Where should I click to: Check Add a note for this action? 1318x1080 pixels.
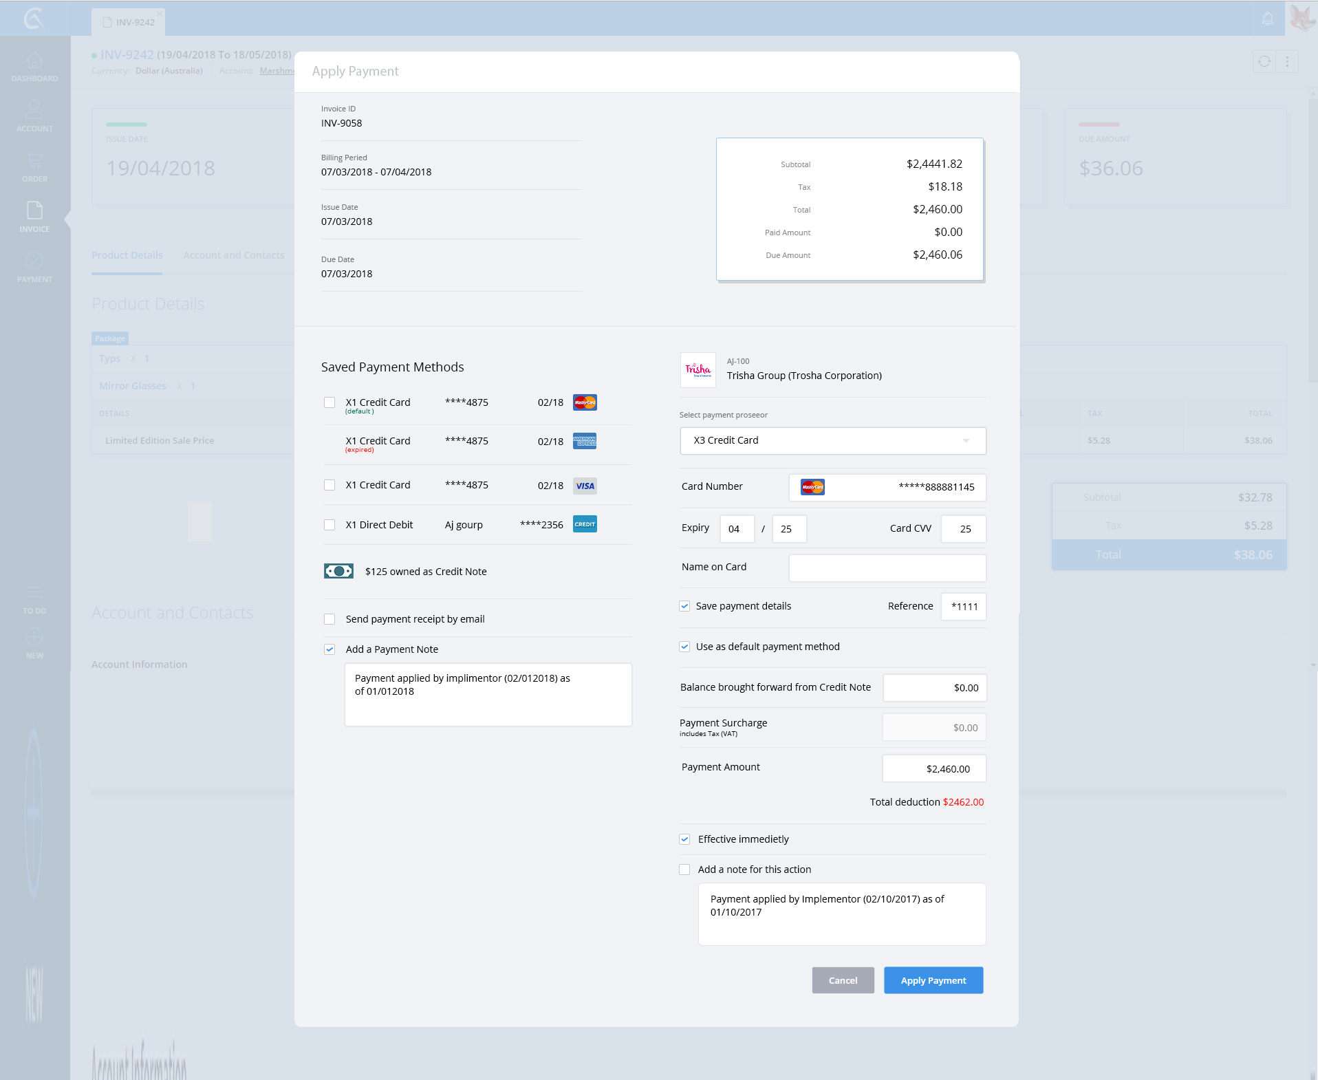684,870
